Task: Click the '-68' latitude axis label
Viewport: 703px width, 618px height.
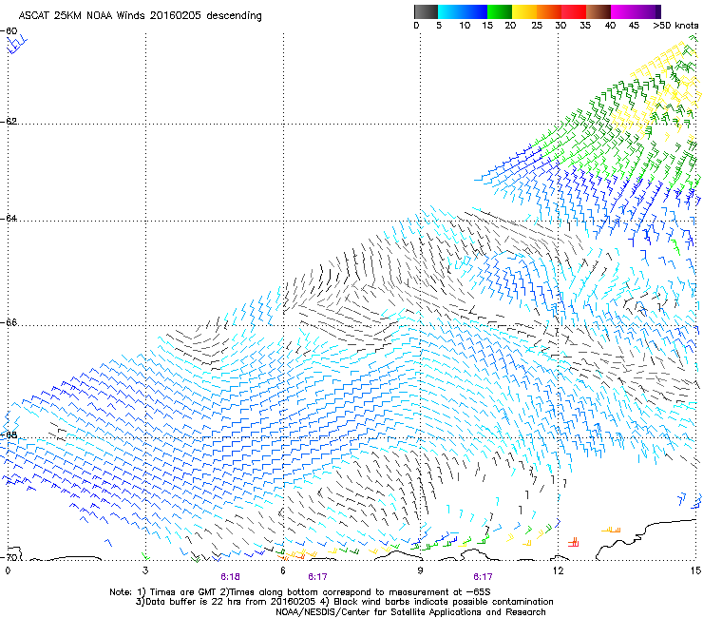Action: coord(9,435)
